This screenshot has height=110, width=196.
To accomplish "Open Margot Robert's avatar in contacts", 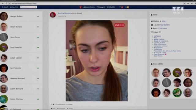I will pos(4,16).
